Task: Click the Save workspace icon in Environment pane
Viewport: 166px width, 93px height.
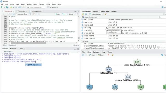Action: [86, 14]
